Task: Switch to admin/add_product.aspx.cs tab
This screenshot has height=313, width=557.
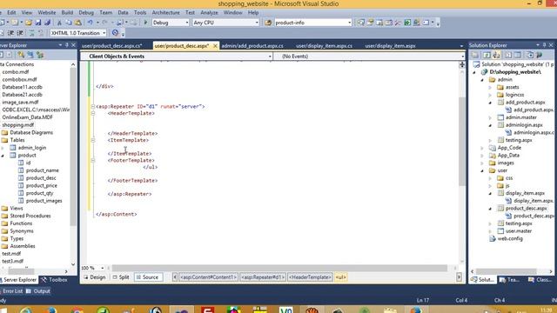Action: click(252, 46)
